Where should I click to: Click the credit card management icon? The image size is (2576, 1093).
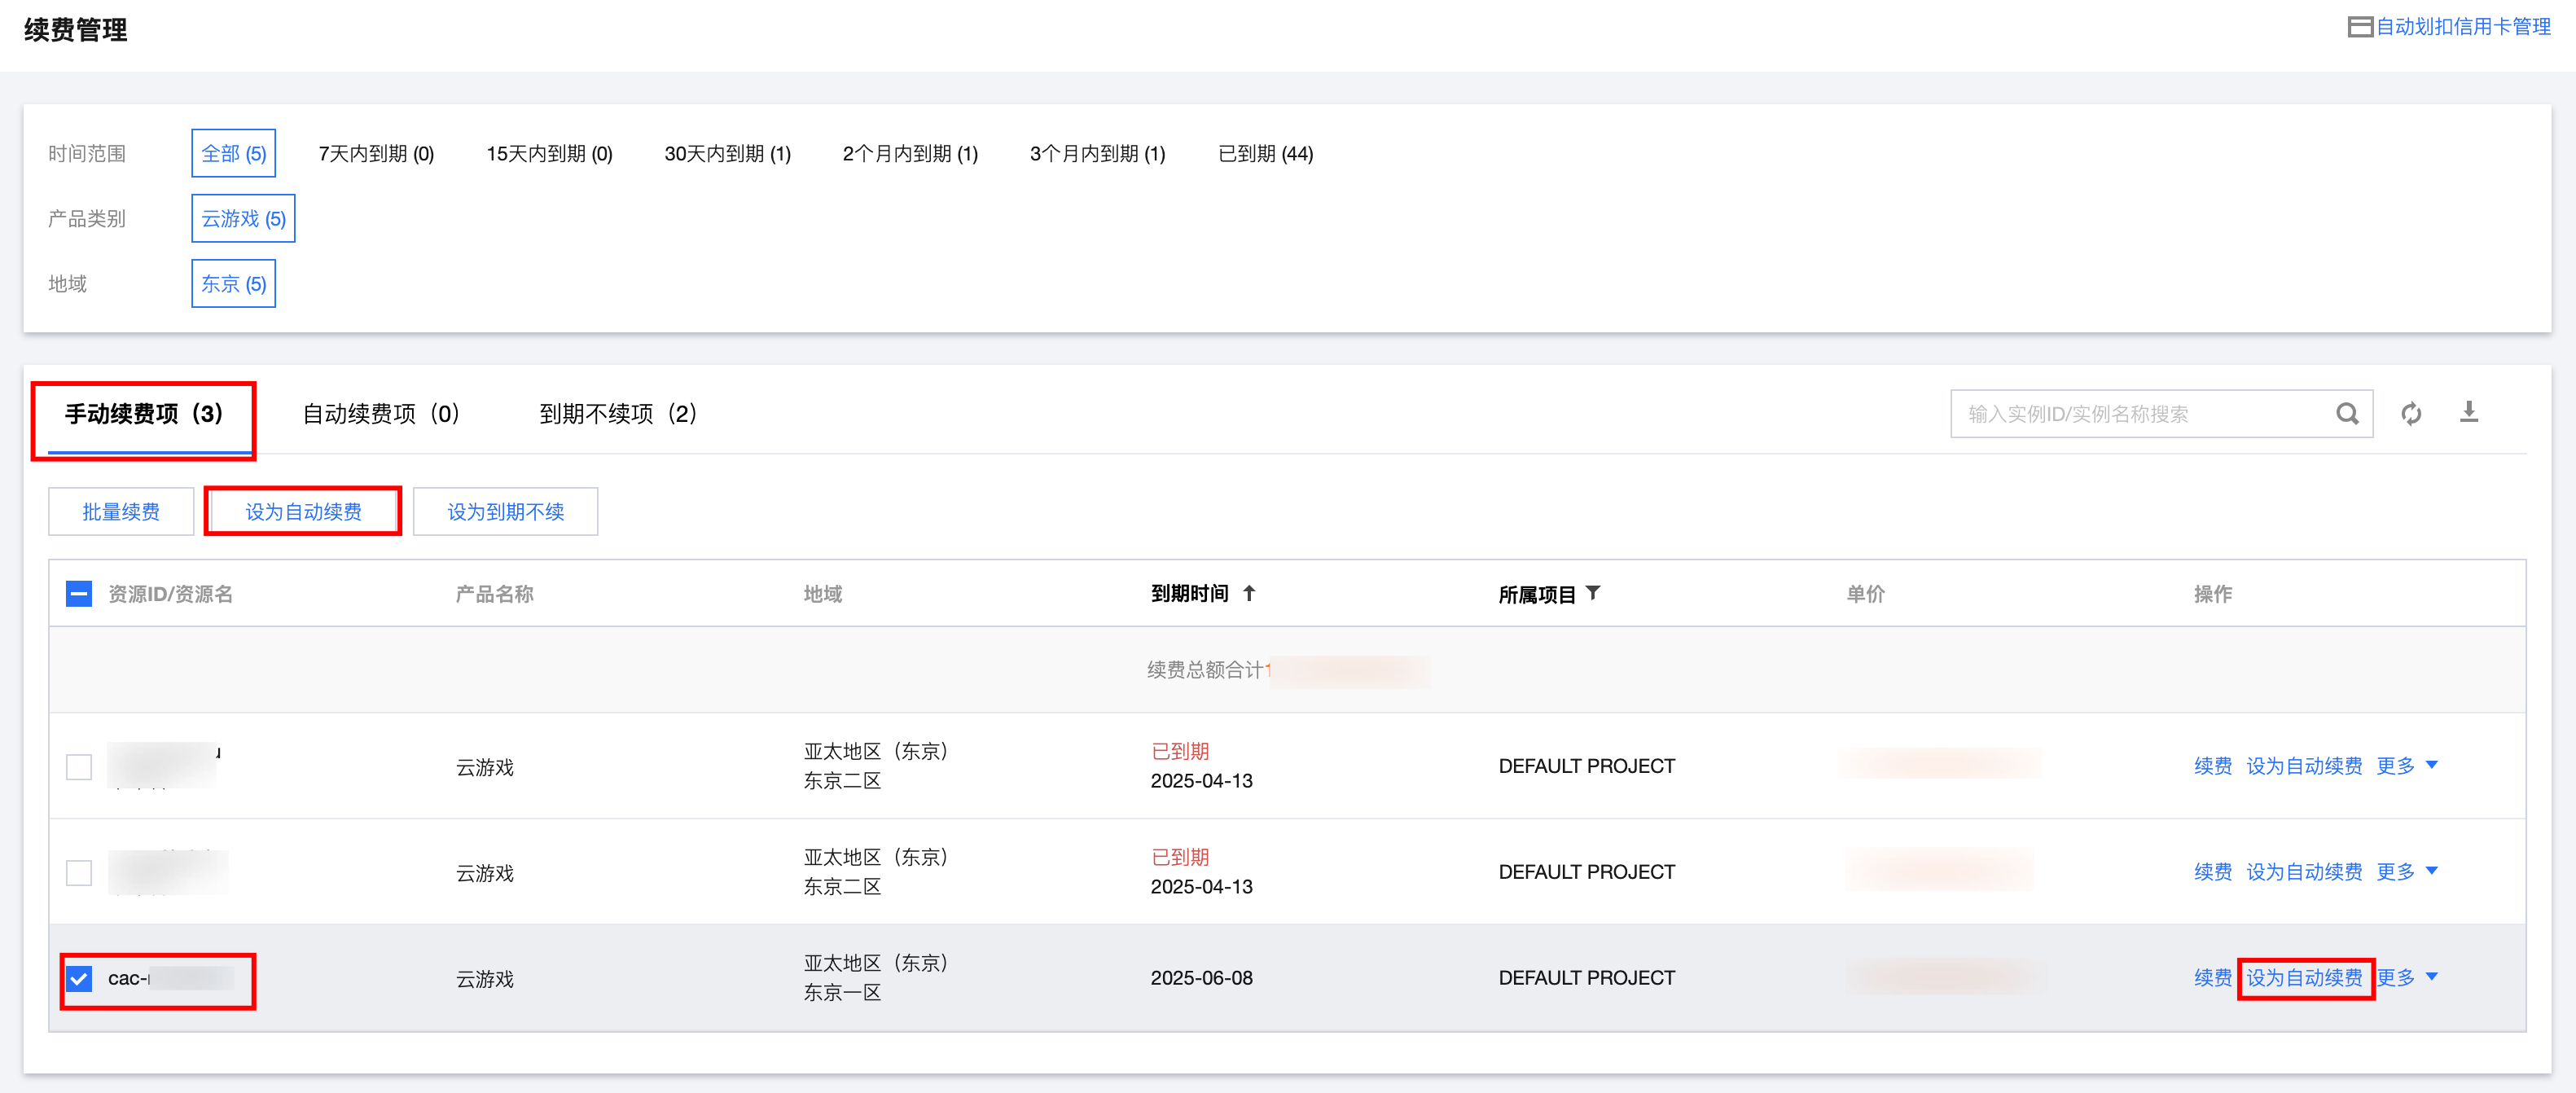click(2359, 27)
